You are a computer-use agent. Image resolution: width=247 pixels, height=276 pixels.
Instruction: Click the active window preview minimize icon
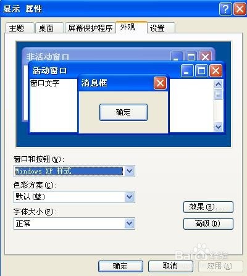(187, 71)
